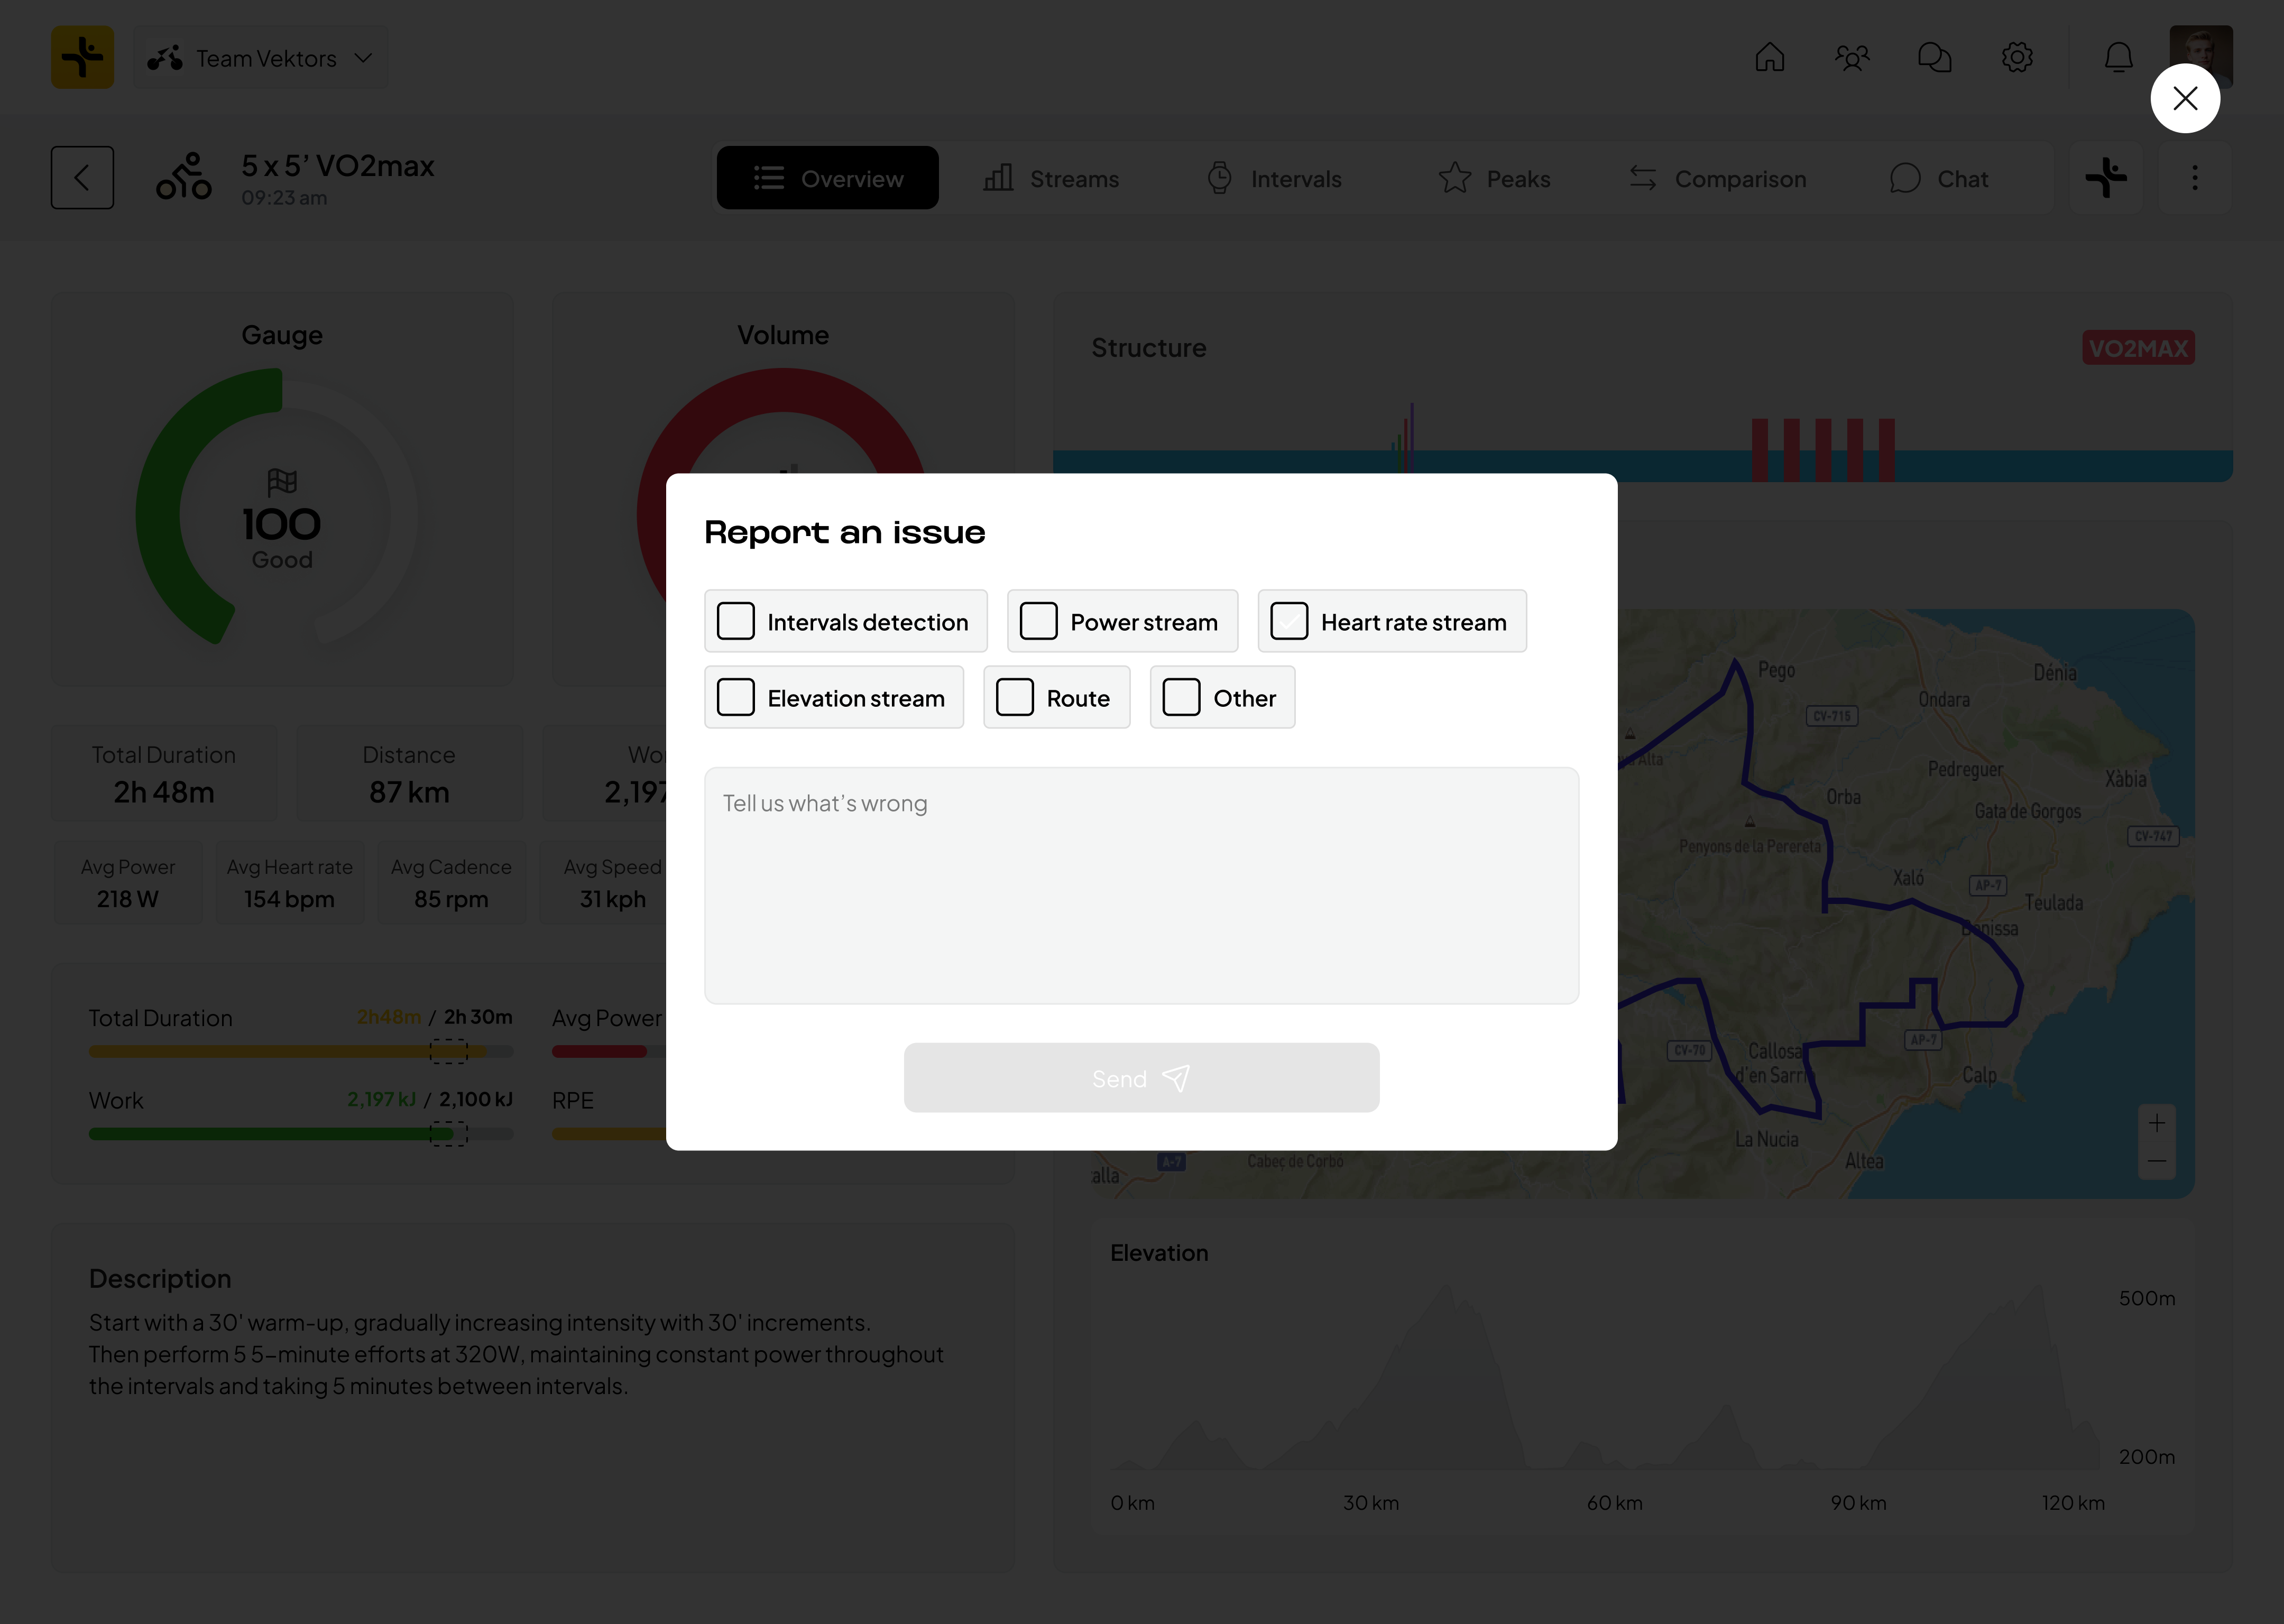The image size is (2284, 1624).
Task: Open the Peaks tab
Action: (1494, 178)
